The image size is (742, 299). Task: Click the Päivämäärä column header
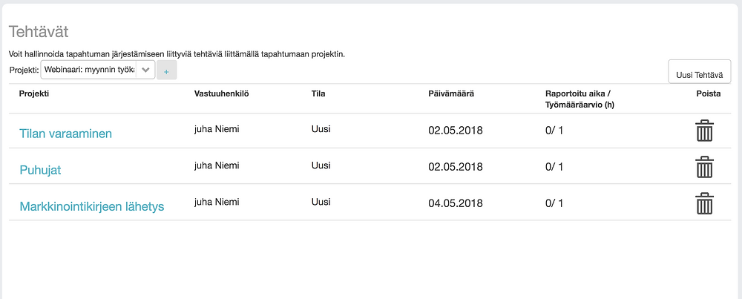click(x=451, y=93)
